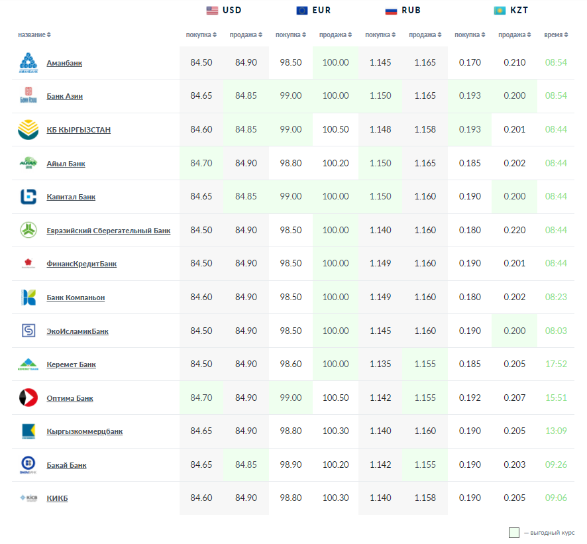Select the KZT currency header
Image resolution: width=587 pixels, height=544 pixels.
[511, 11]
